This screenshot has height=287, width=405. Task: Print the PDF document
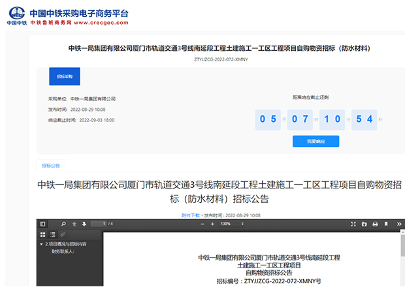click(x=376, y=224)
